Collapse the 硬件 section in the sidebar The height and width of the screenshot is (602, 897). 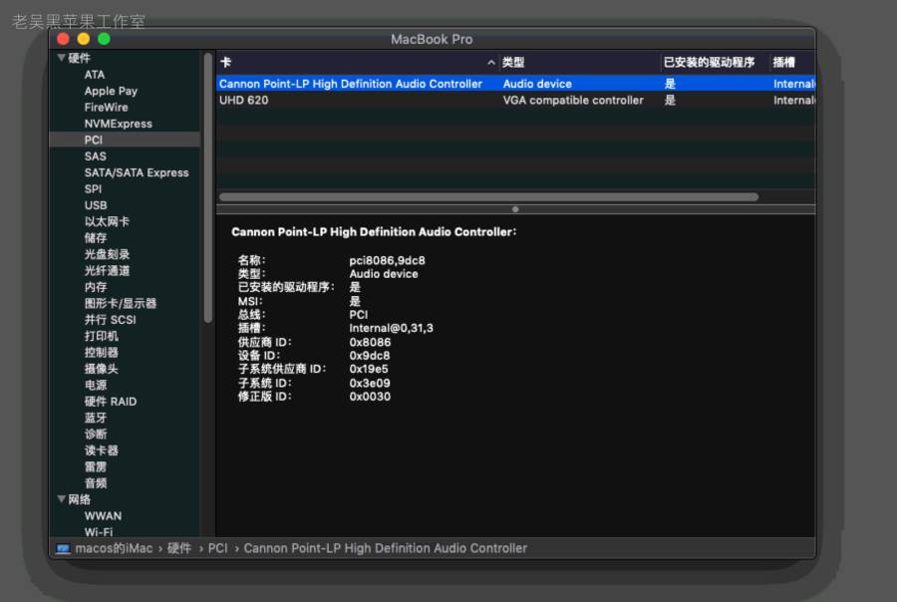(x=62, y=58)
